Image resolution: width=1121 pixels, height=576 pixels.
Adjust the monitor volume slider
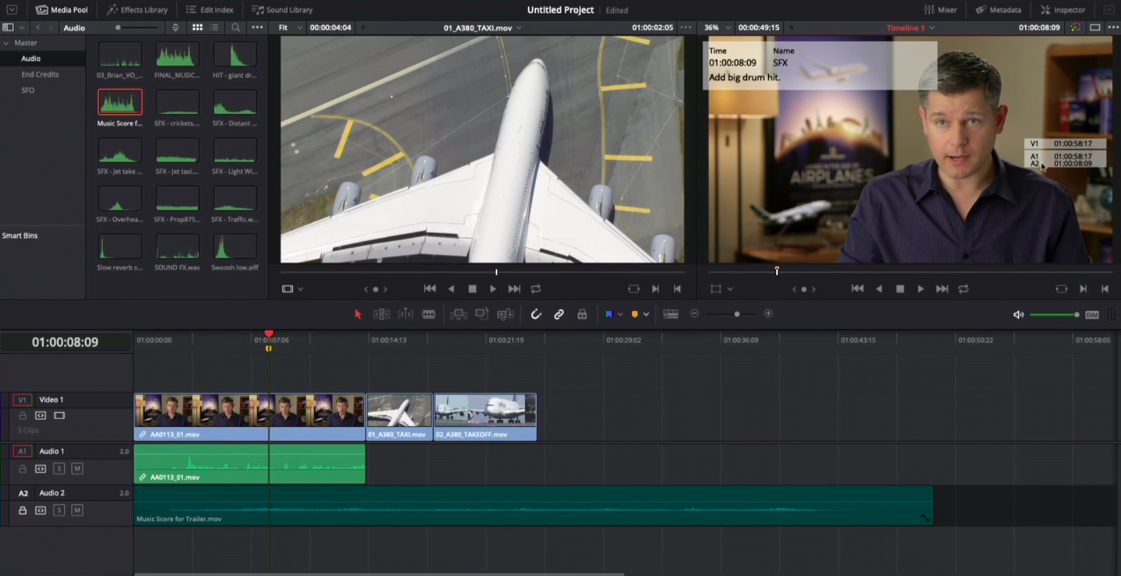click(x=1055, y=314)
